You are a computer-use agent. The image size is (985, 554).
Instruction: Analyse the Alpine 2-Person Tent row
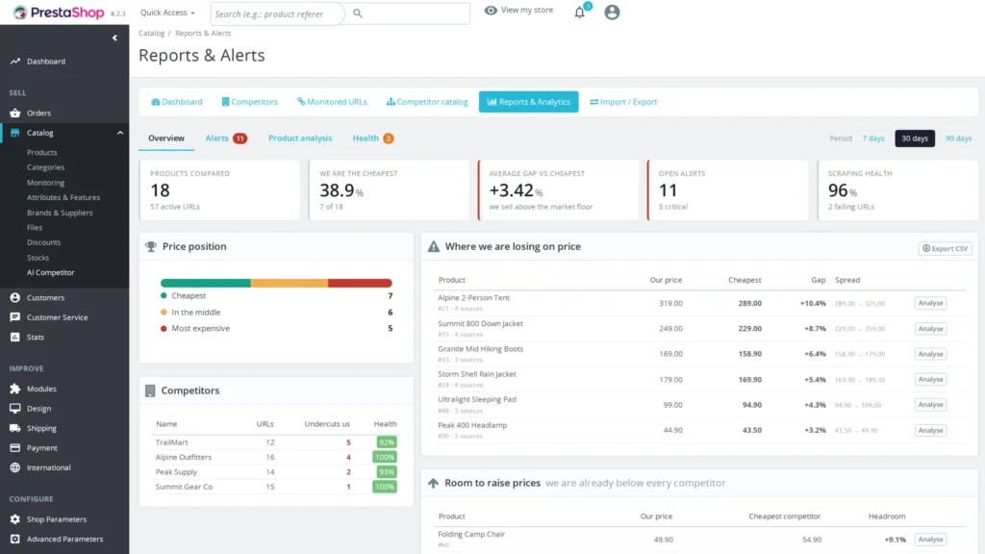click(x=930, y=303)
